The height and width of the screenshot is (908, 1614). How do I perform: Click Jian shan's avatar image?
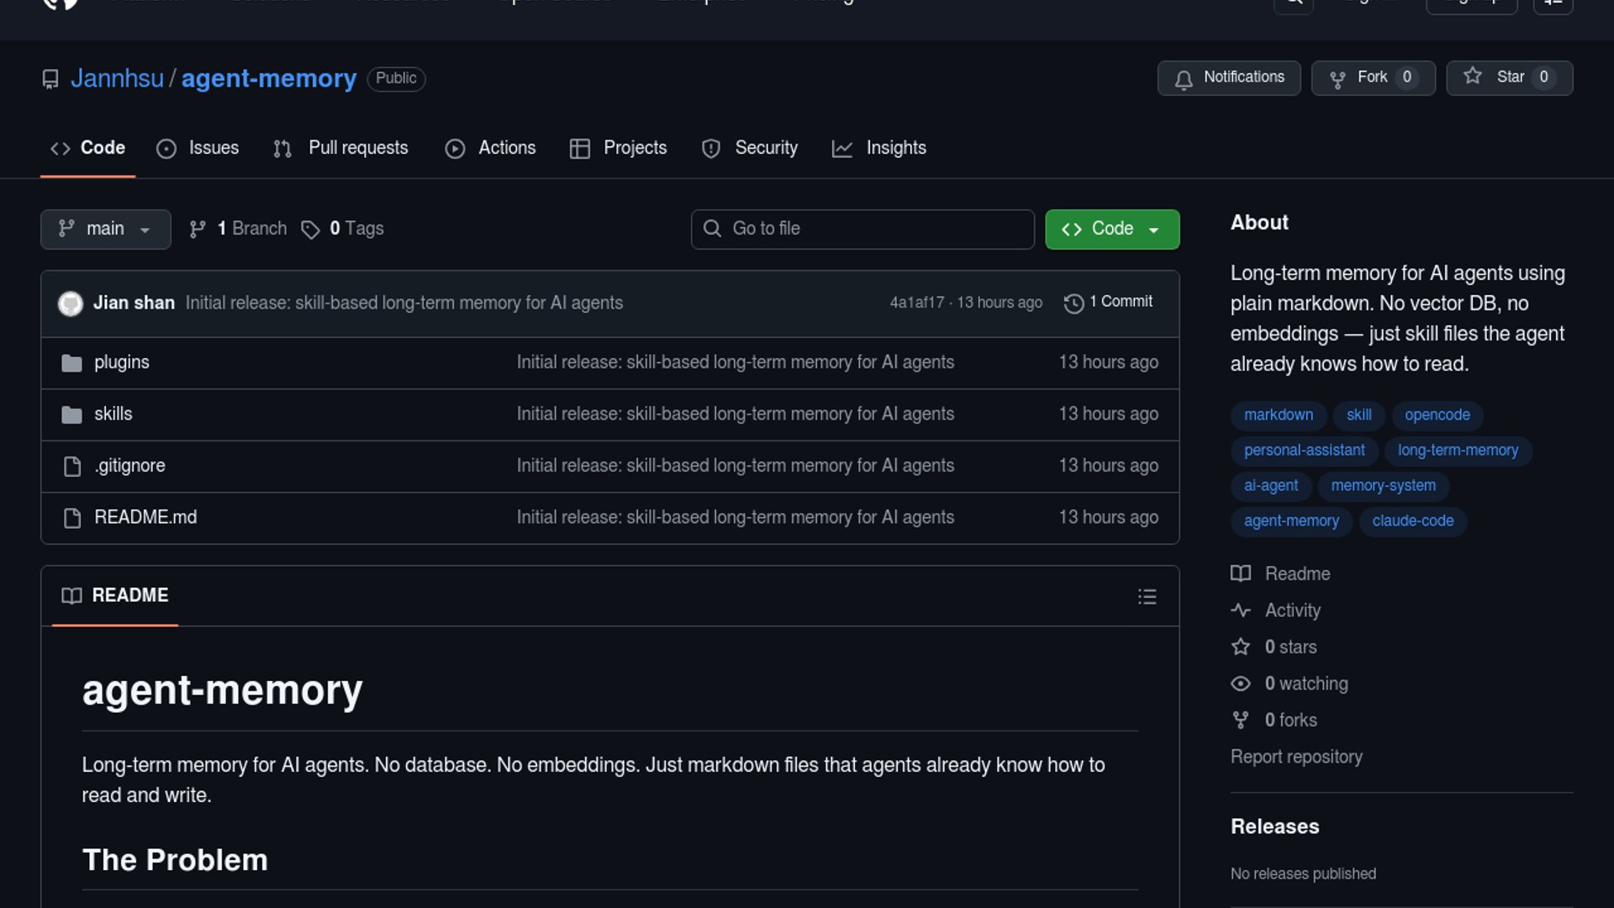point(71,304)
